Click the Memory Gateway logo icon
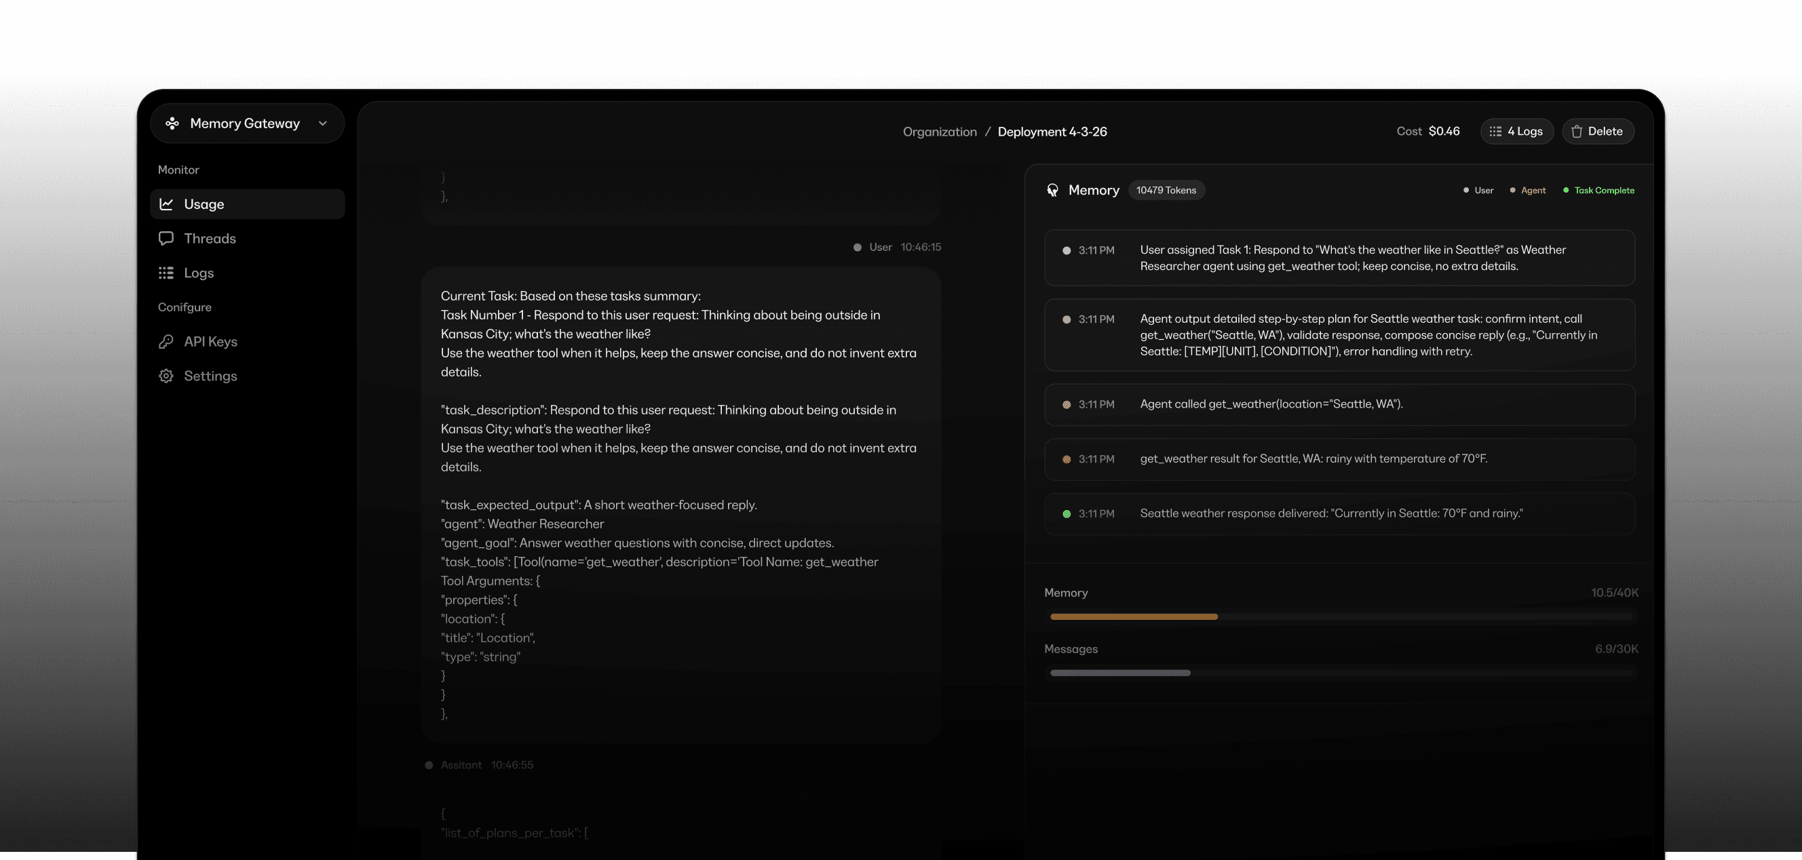This screenshot has height=860, width=1802. point(172,123)
